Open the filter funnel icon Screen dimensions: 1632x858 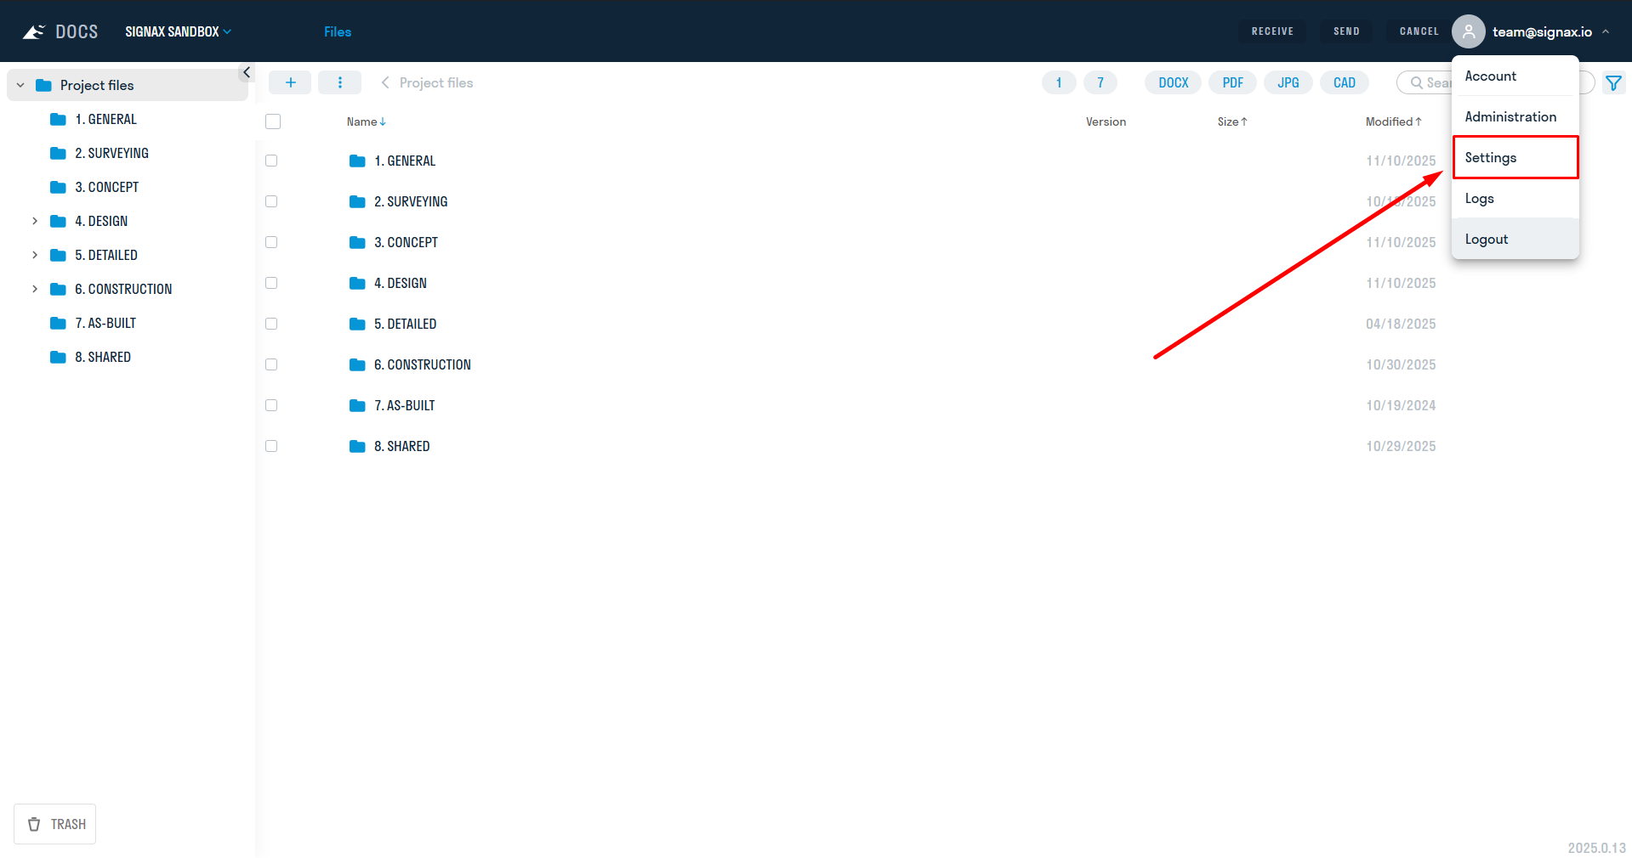click(x=1613, y=83)
